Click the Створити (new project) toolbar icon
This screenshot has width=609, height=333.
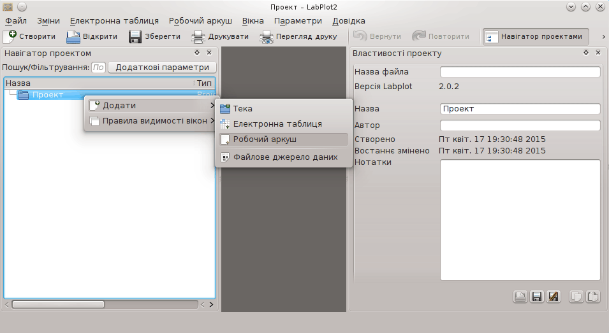pyautogui.click(x=10, y=36)
